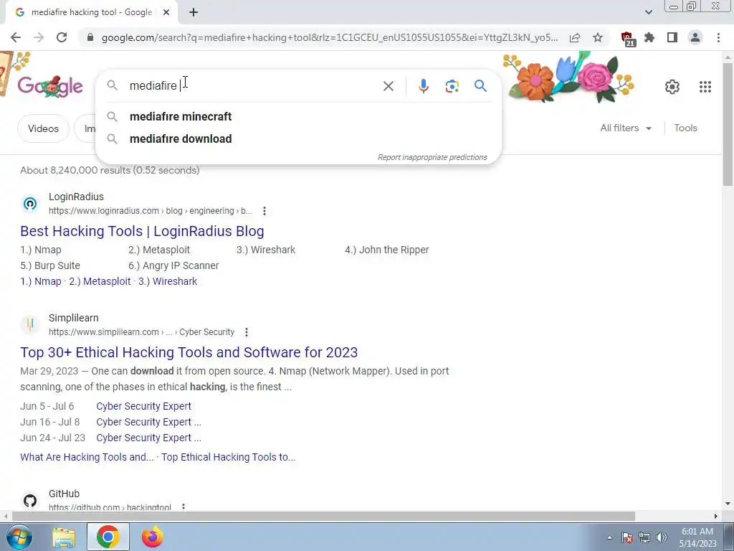Search by image with Google Lens

click(x=452, y=86)
